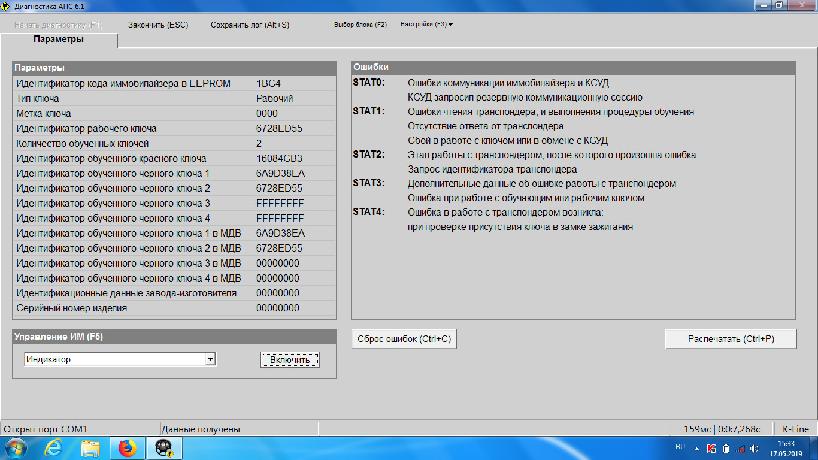Click the Открыт порт COM1 status entry
818x460 pixels.
pyautogui.click(x=80, y=429)
